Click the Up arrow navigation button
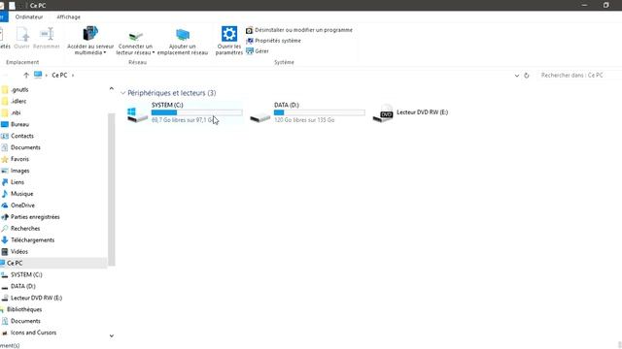The width and height of the screenshot is (622, 349). point(26,76)
